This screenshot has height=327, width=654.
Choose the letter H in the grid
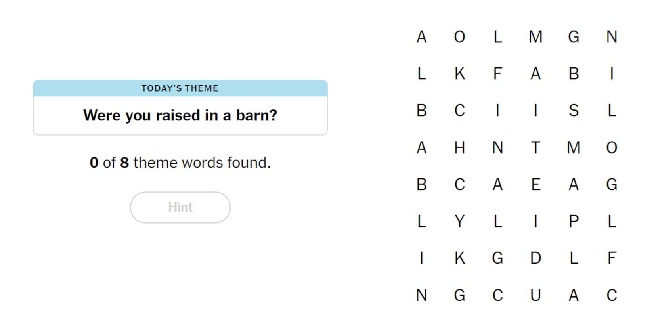[459, 147]
